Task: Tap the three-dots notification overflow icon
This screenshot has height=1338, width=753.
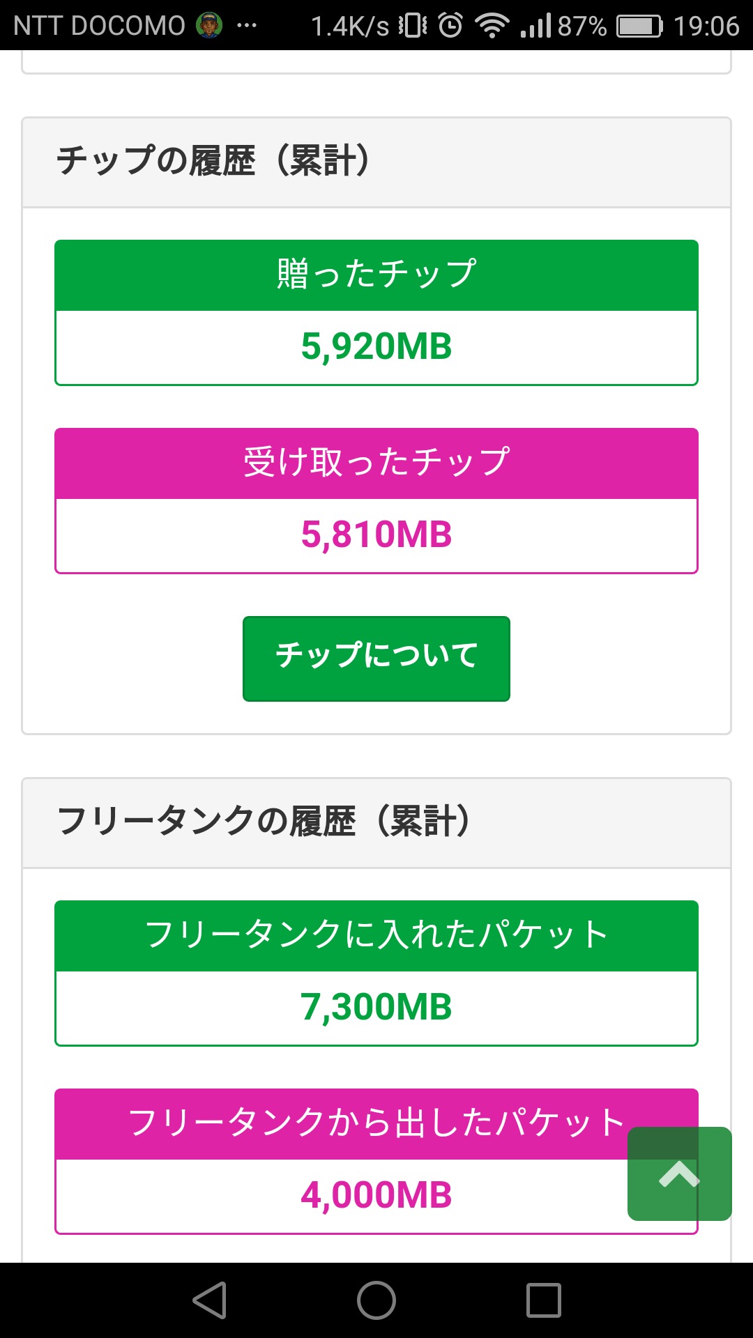Action: click(247, 26)
